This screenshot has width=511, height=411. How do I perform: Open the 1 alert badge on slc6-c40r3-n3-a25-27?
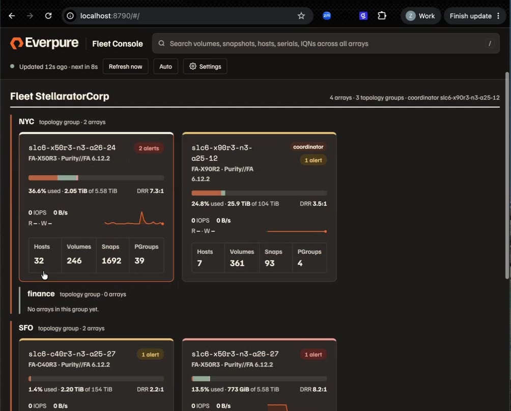150,355
